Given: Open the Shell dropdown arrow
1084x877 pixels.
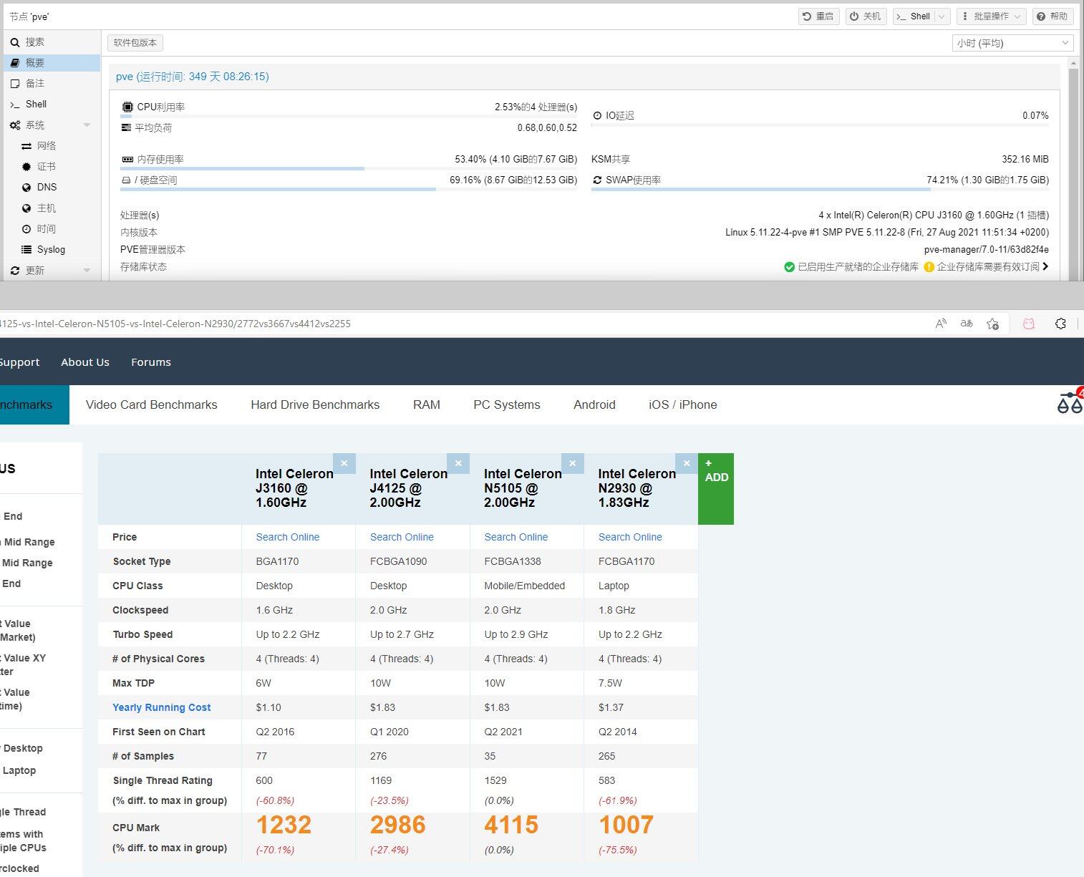Looking at the screenshot, I should point(942,16).
